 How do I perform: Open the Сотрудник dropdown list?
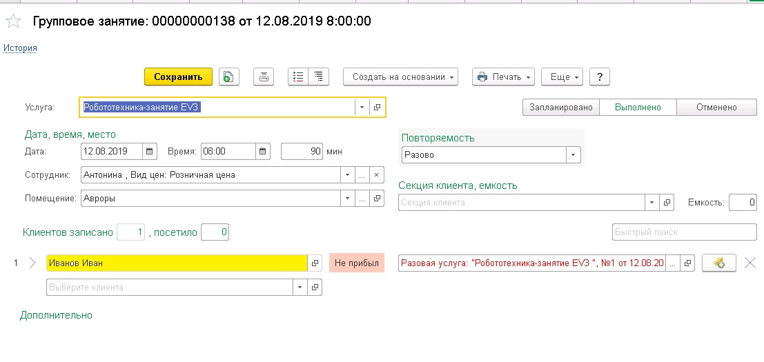[x=348, y=175]
